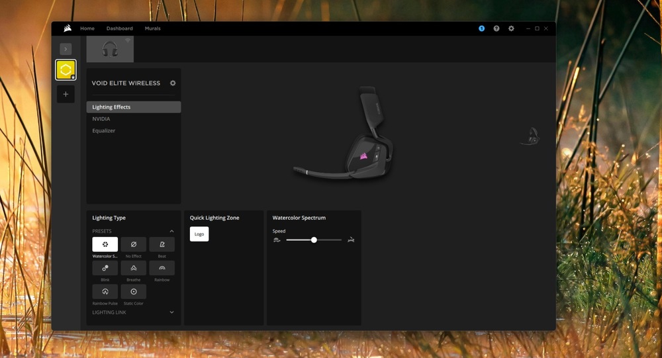
Task: Open Void Elite Wireless device settings gear
Action: [173, 83]
